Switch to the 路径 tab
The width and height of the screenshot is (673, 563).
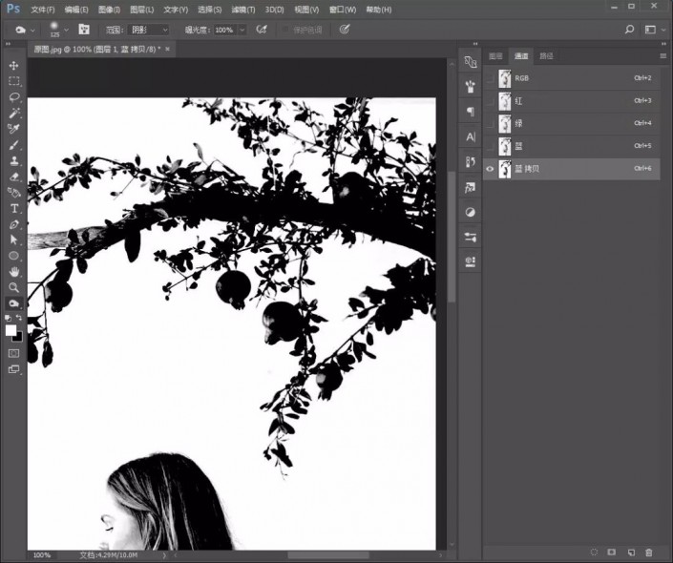coord(546,55)
